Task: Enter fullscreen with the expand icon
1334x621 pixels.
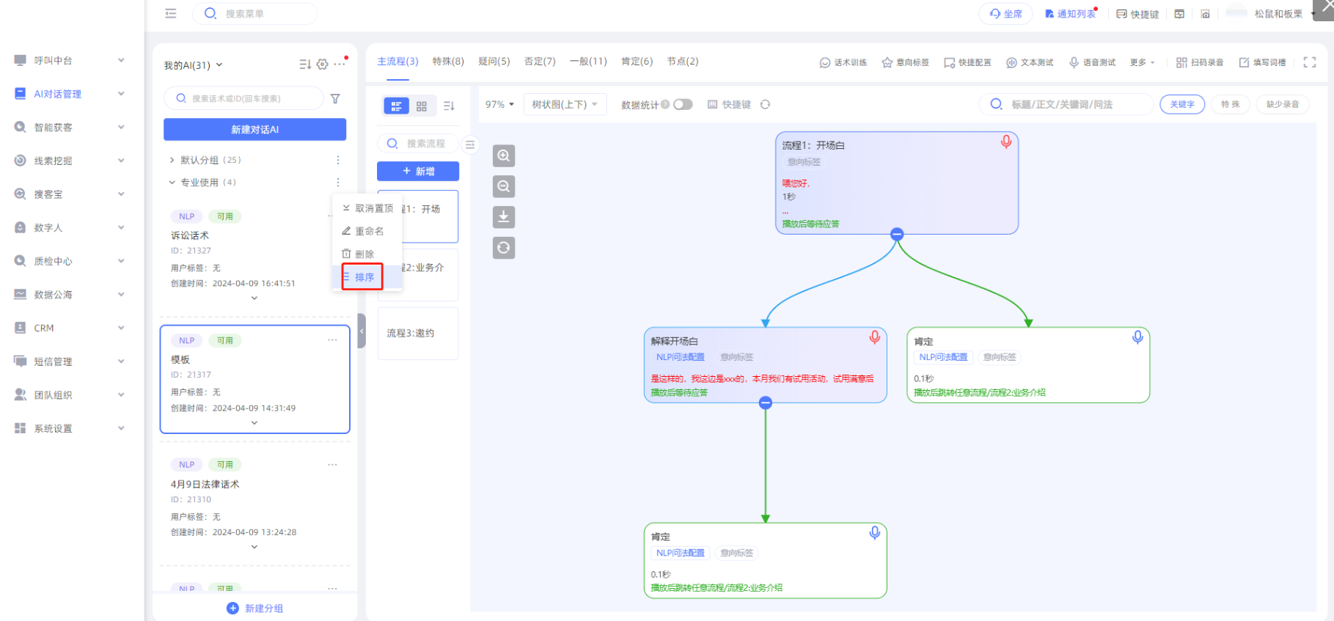Action: pos(1309,62)
